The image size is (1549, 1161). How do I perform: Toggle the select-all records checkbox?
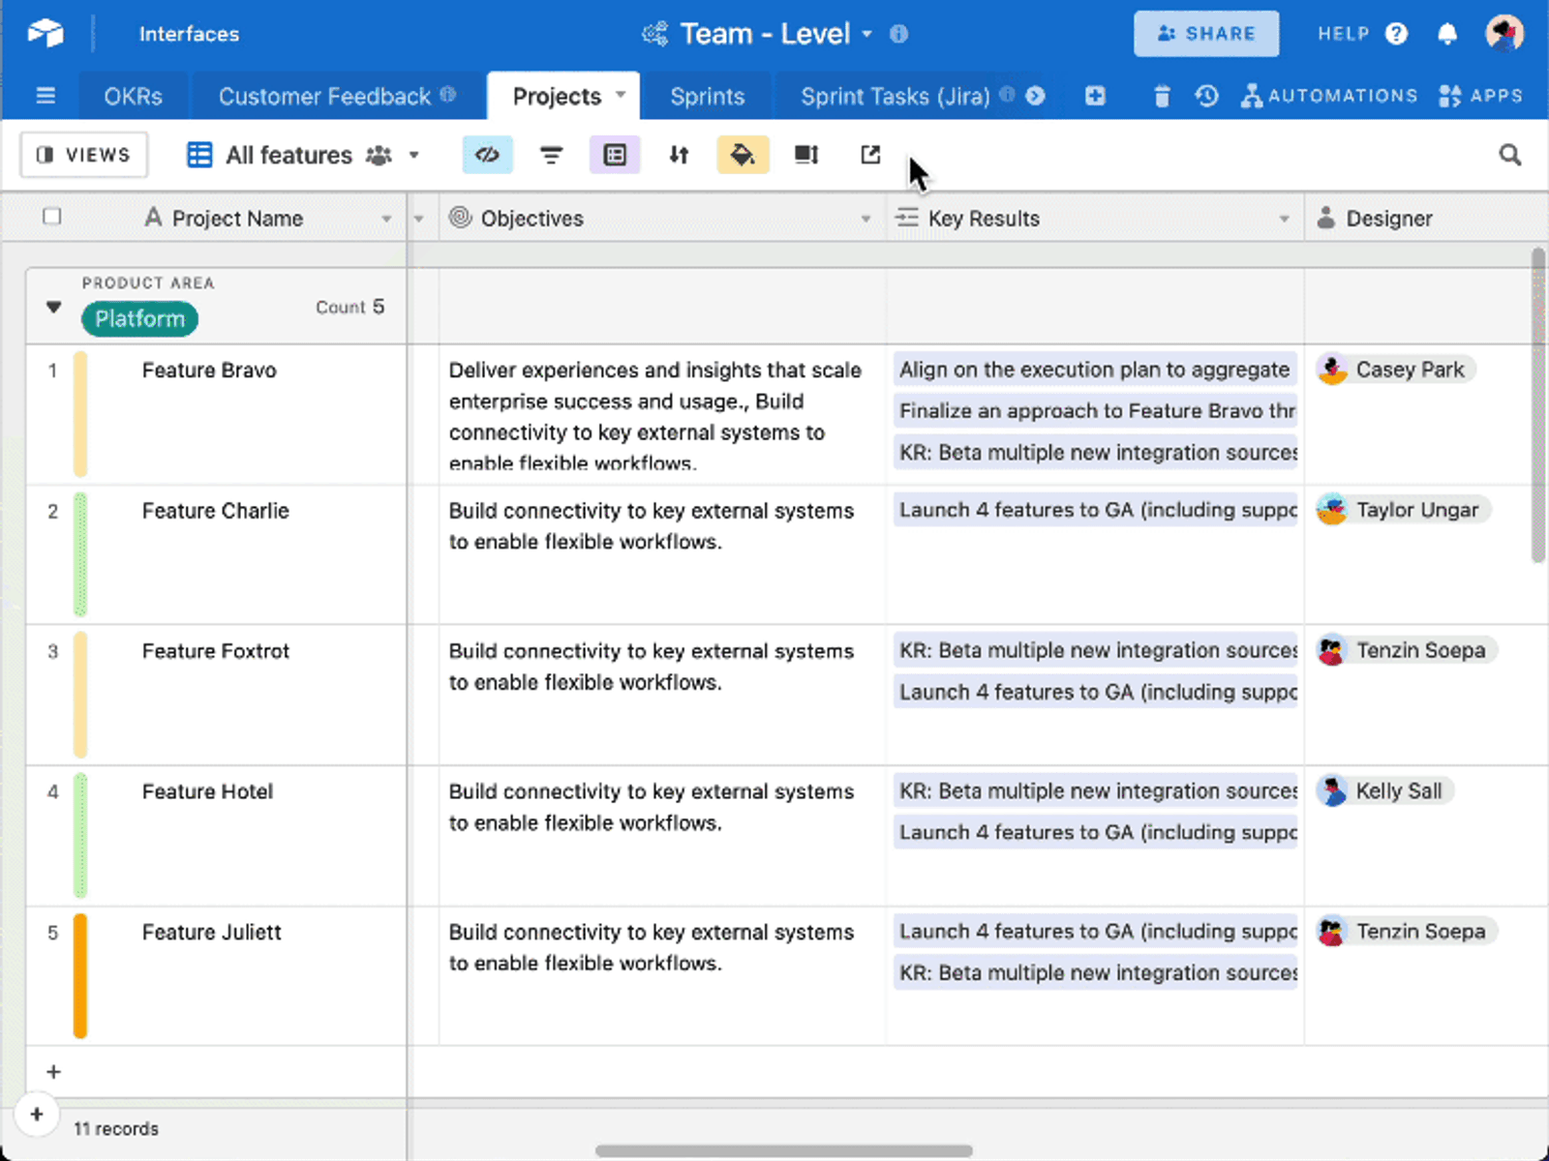click(52, 217)
